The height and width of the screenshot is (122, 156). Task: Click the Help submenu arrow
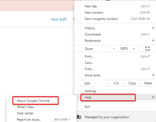tap(153, 97)
